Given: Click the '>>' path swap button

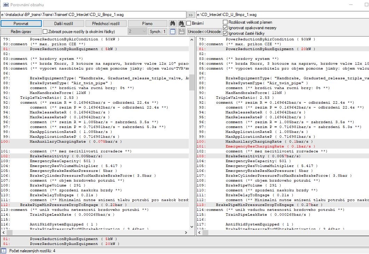Looking at the screenshot, I should pos(191,15).
